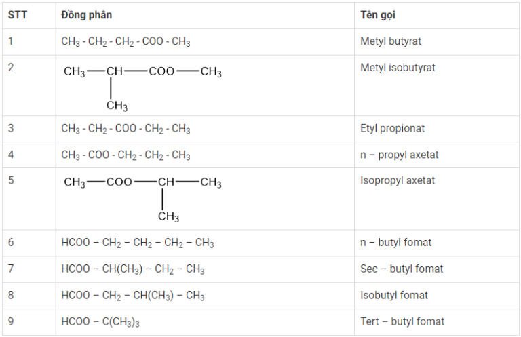Viewport: 521px width, 337px height.
Task: Click formula HCOO – CH(CH3) – CH2 – CH3
Action: (x=133, y=269)
